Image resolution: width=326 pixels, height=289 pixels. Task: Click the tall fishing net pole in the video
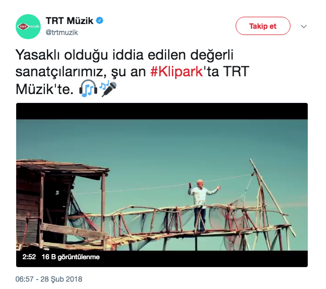(x=272, y=198)
